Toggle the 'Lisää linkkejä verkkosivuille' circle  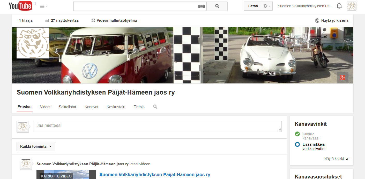[297, 144]
